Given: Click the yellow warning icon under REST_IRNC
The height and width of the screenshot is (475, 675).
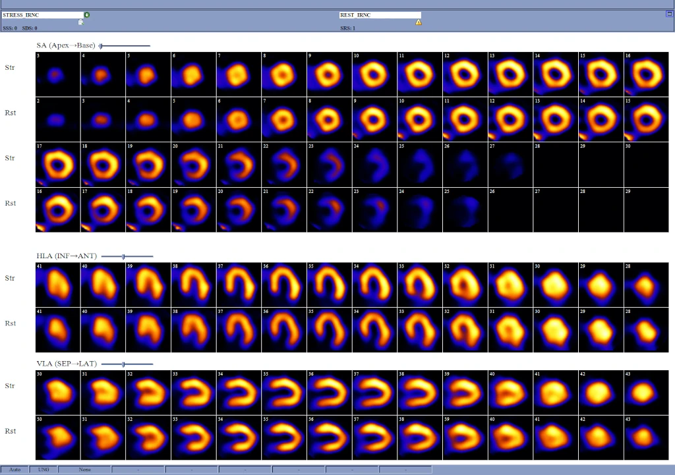Looking at the screenshot, I should click(418, 22).
